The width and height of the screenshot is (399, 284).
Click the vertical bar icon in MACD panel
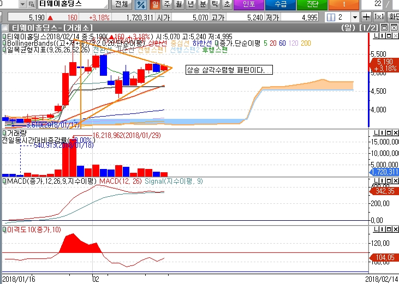coord(383,181)
